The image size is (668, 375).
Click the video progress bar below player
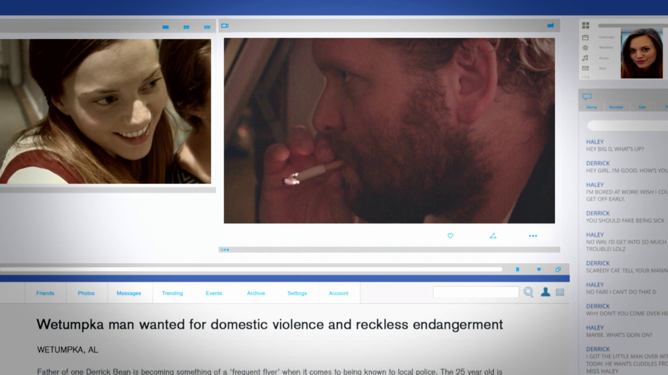point(389,250)
